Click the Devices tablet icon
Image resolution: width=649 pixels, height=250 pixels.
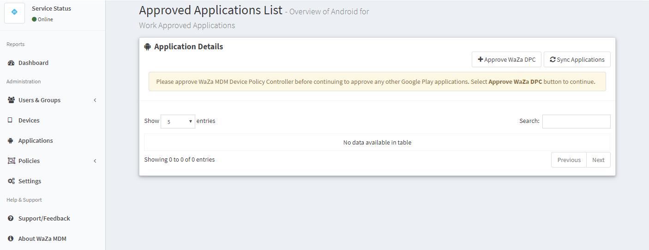(10, 120)
